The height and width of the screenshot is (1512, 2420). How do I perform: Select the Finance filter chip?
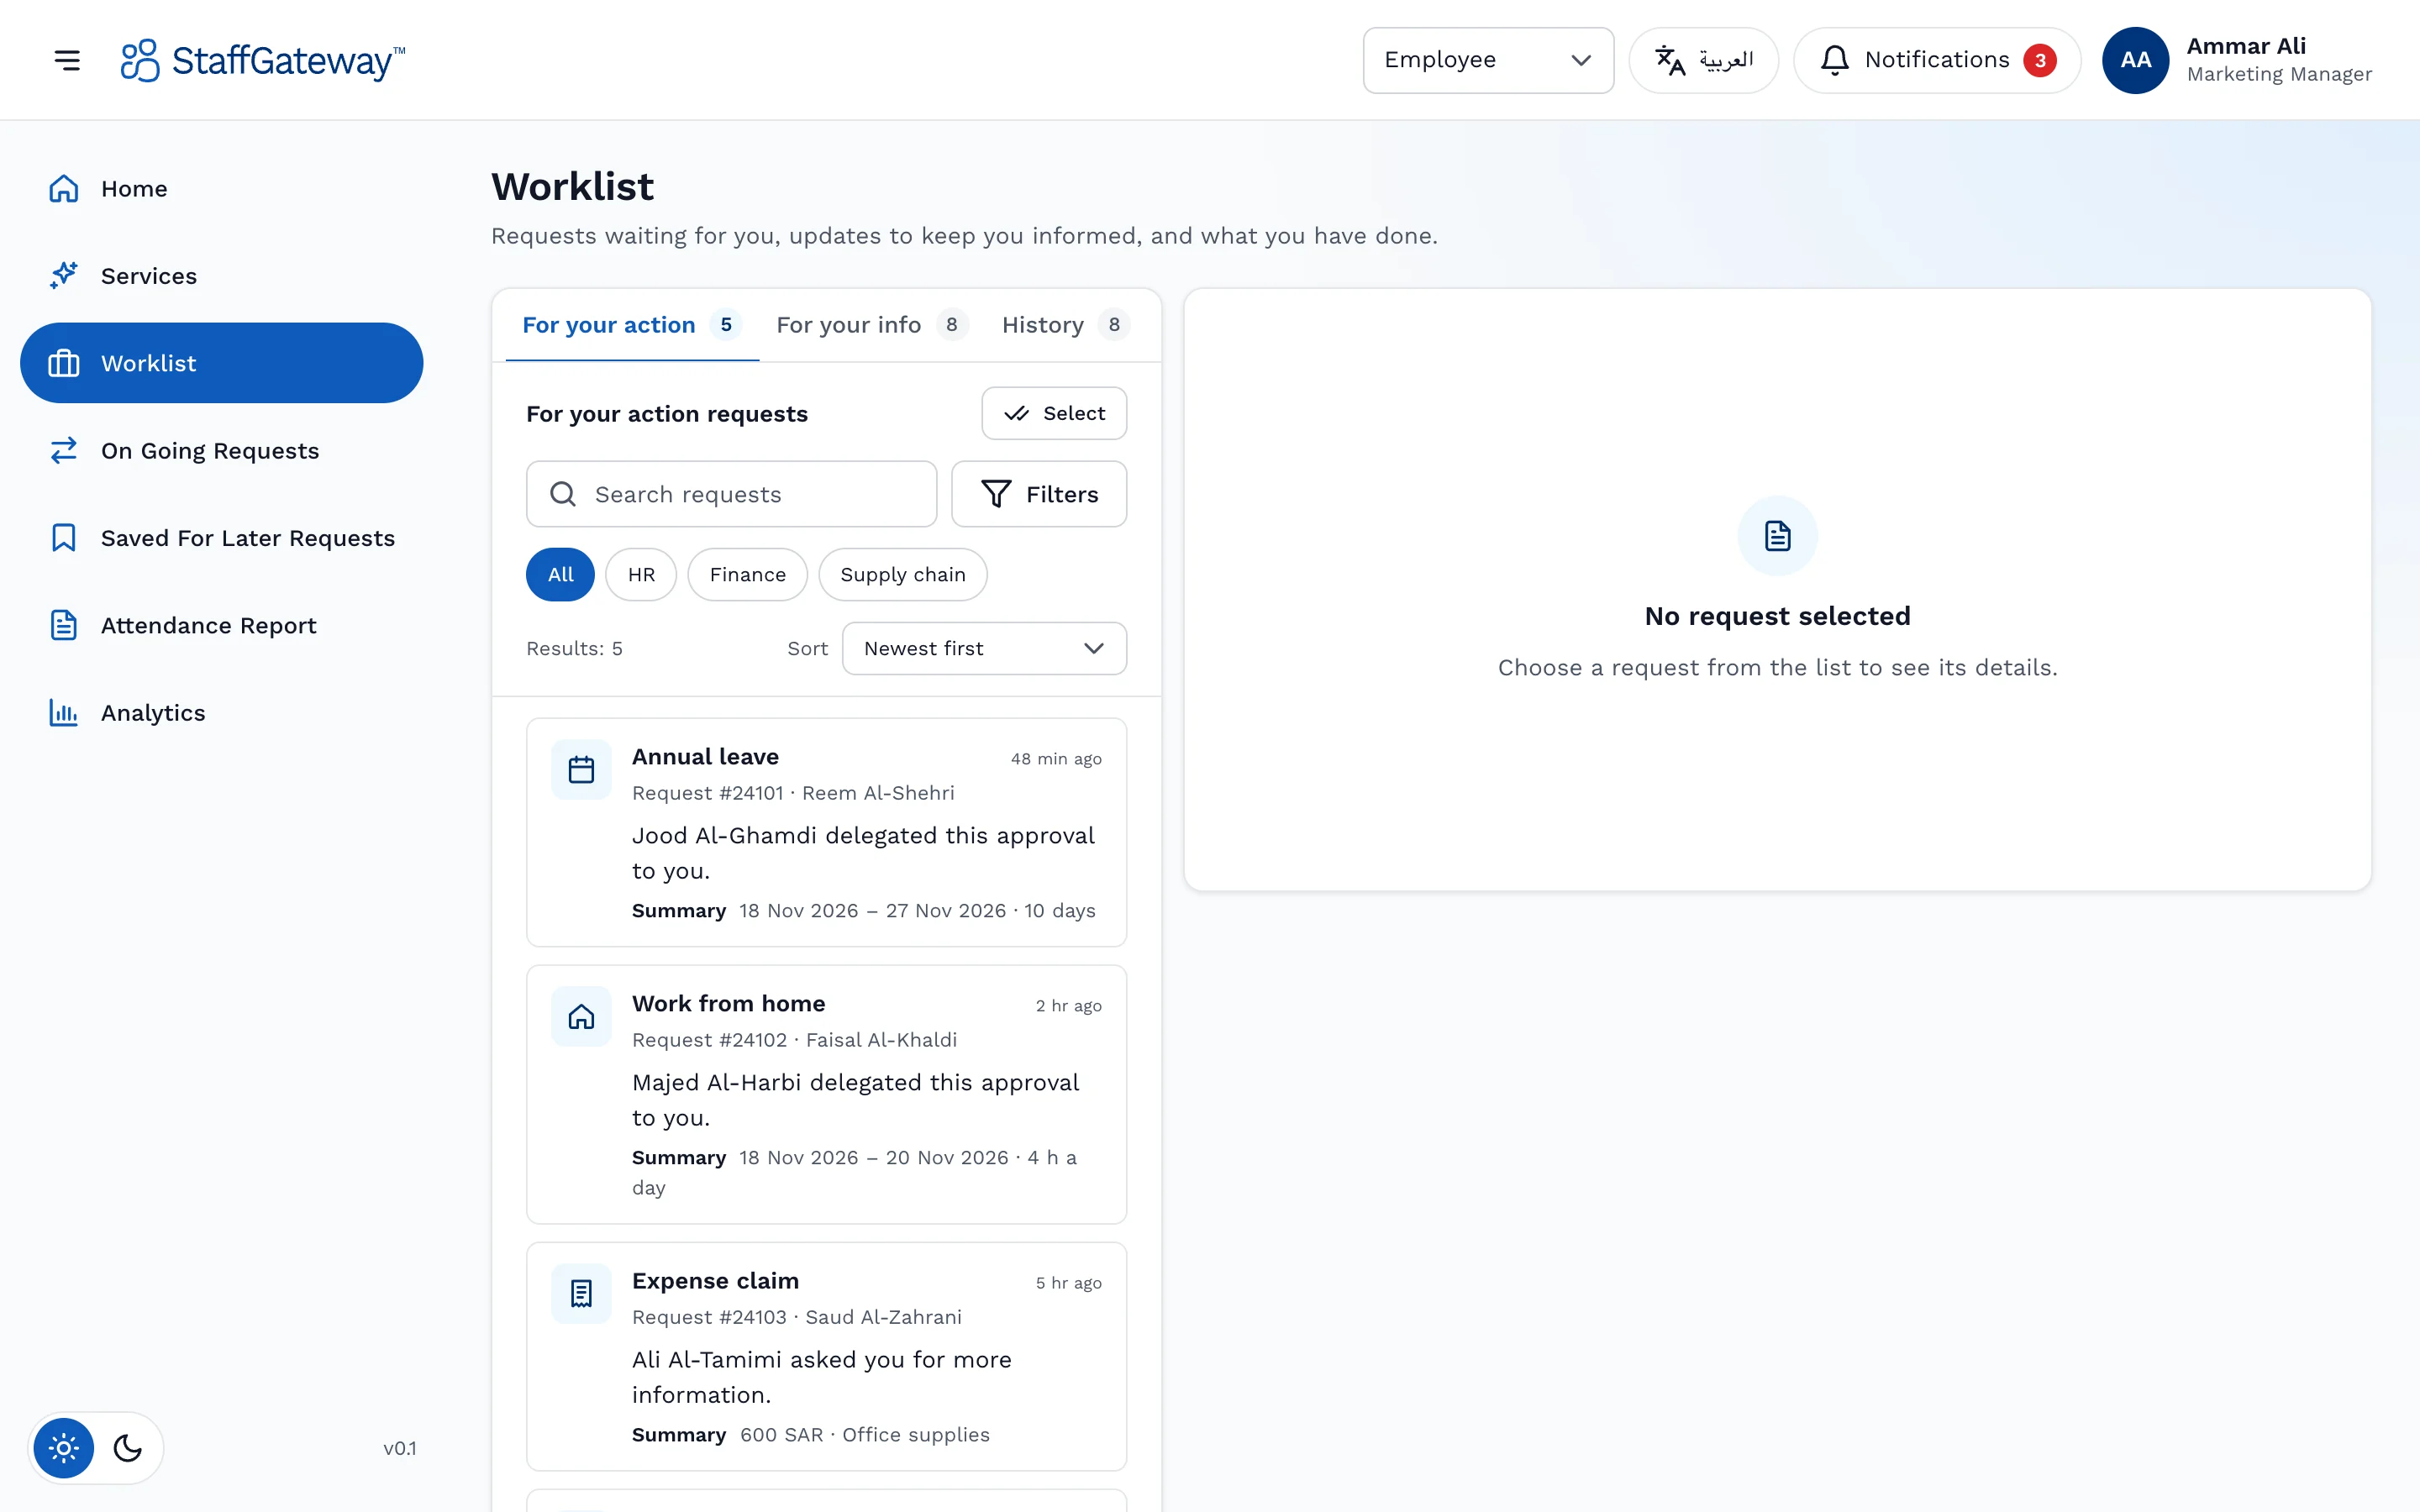pyautogui.click(x=747, y=575)
